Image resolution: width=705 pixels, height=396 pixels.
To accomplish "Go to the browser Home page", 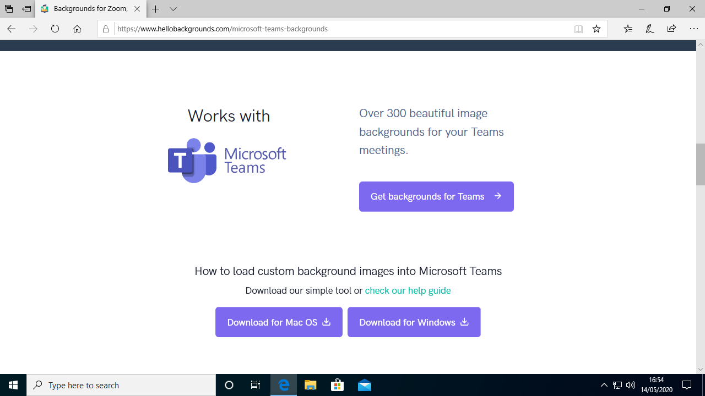I will [x=77, y=29].
